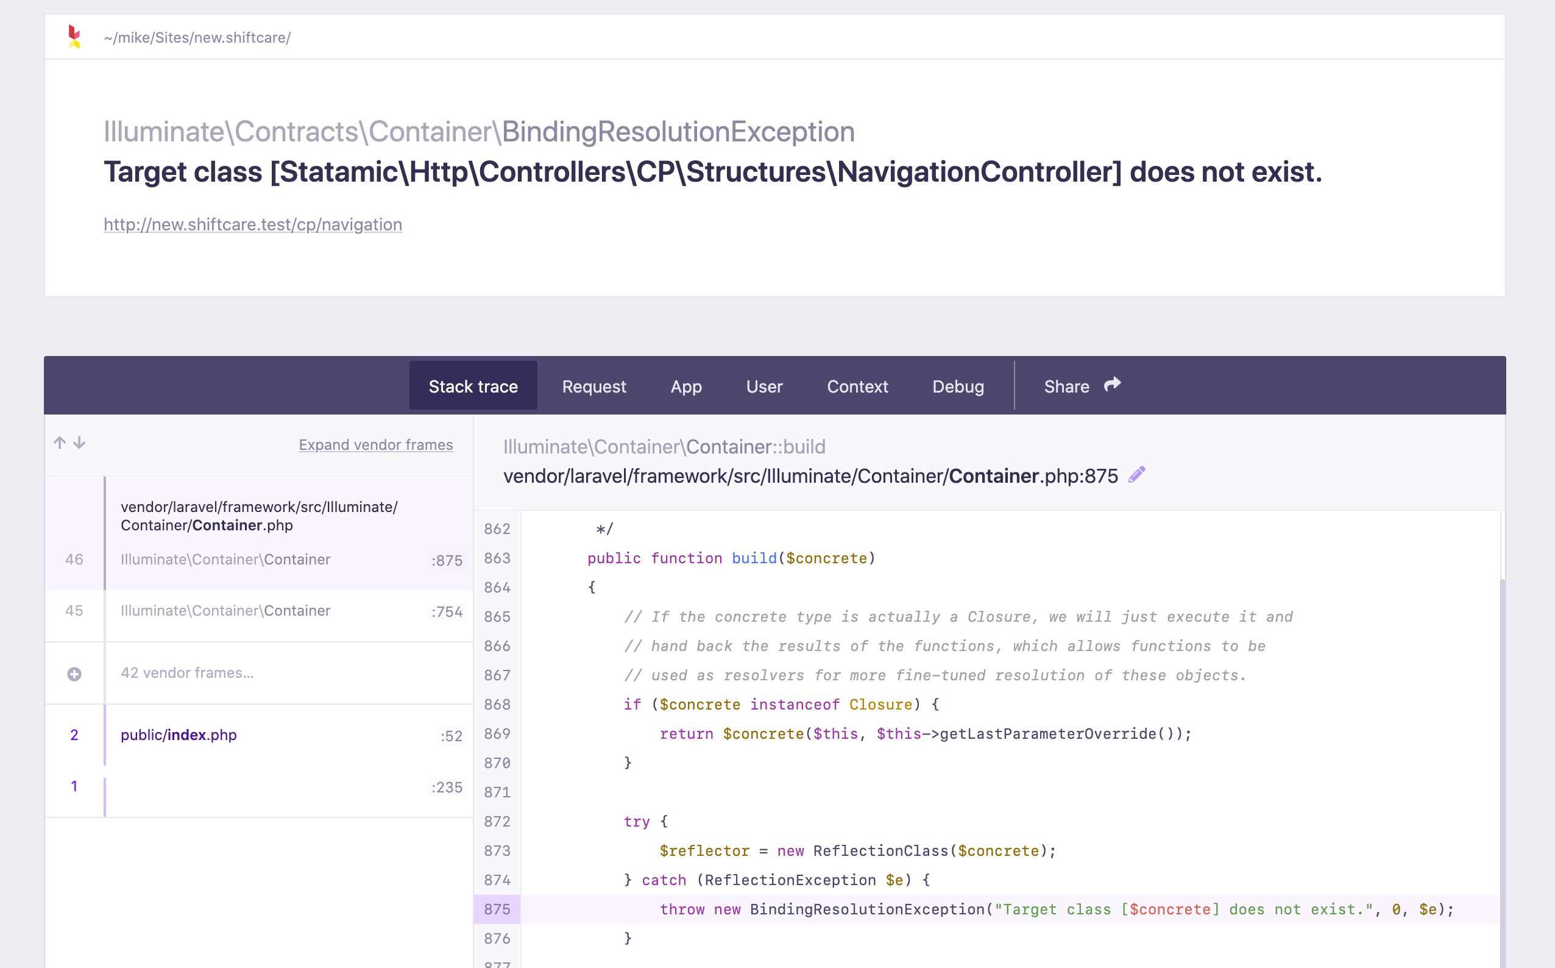Click the down arrow to go to next frame

(79, 443)
